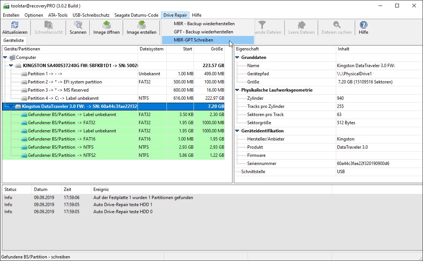Click the Hilfe question mark icon
The image size is (423, 261).
point(363,25)
